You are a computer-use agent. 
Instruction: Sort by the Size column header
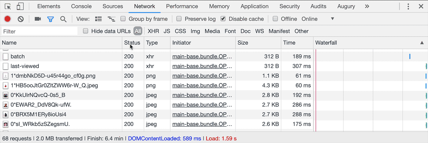(258, 43)
